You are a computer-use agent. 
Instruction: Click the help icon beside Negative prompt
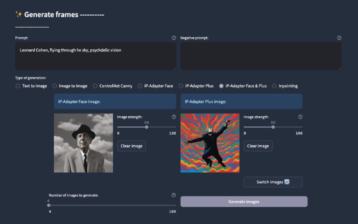(x=339, y=38)
